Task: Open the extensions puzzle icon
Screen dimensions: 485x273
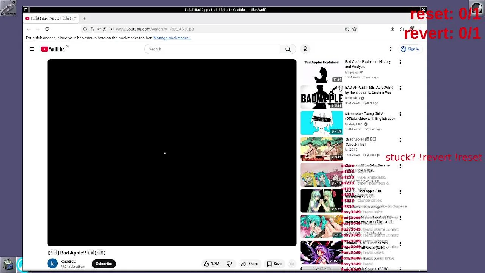Action: 402,29
